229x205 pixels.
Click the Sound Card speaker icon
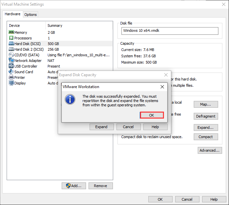11,72
